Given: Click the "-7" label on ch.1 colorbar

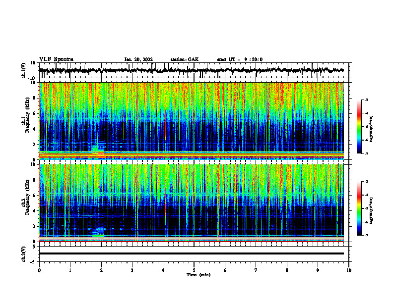Looking at the screenshot, I should (x=366, y=153).
